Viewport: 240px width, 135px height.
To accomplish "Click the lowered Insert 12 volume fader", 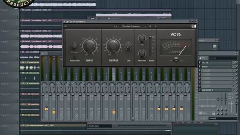I will click(133, 118).
